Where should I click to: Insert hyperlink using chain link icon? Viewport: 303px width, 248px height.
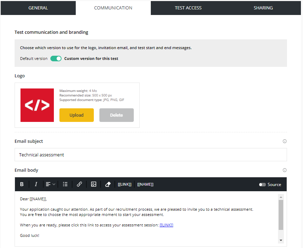(79, 184)
